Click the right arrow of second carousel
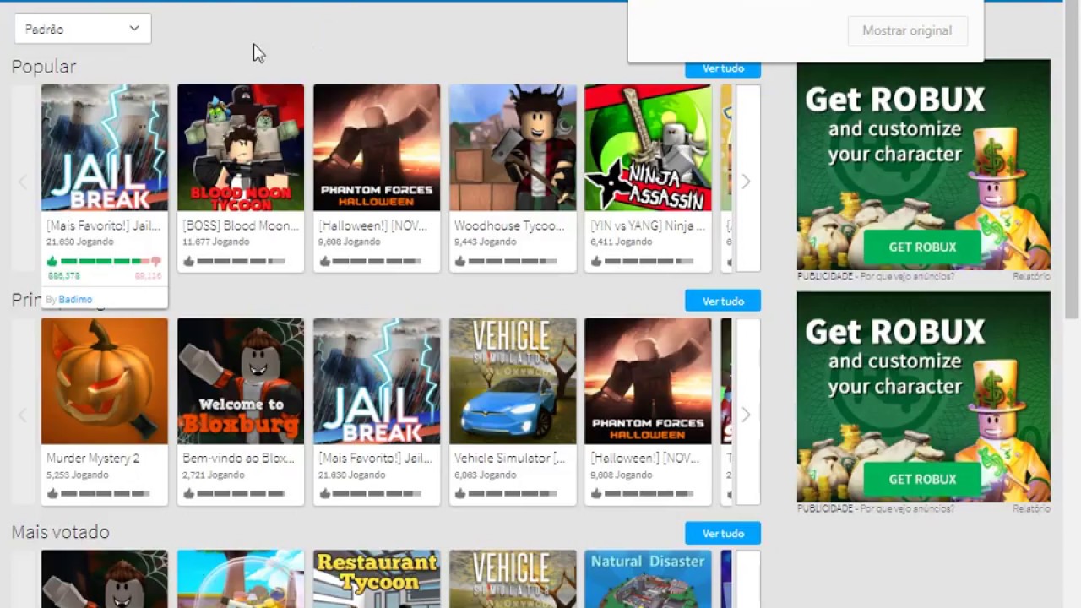The image size is (1081, 608). pos(746,414)
